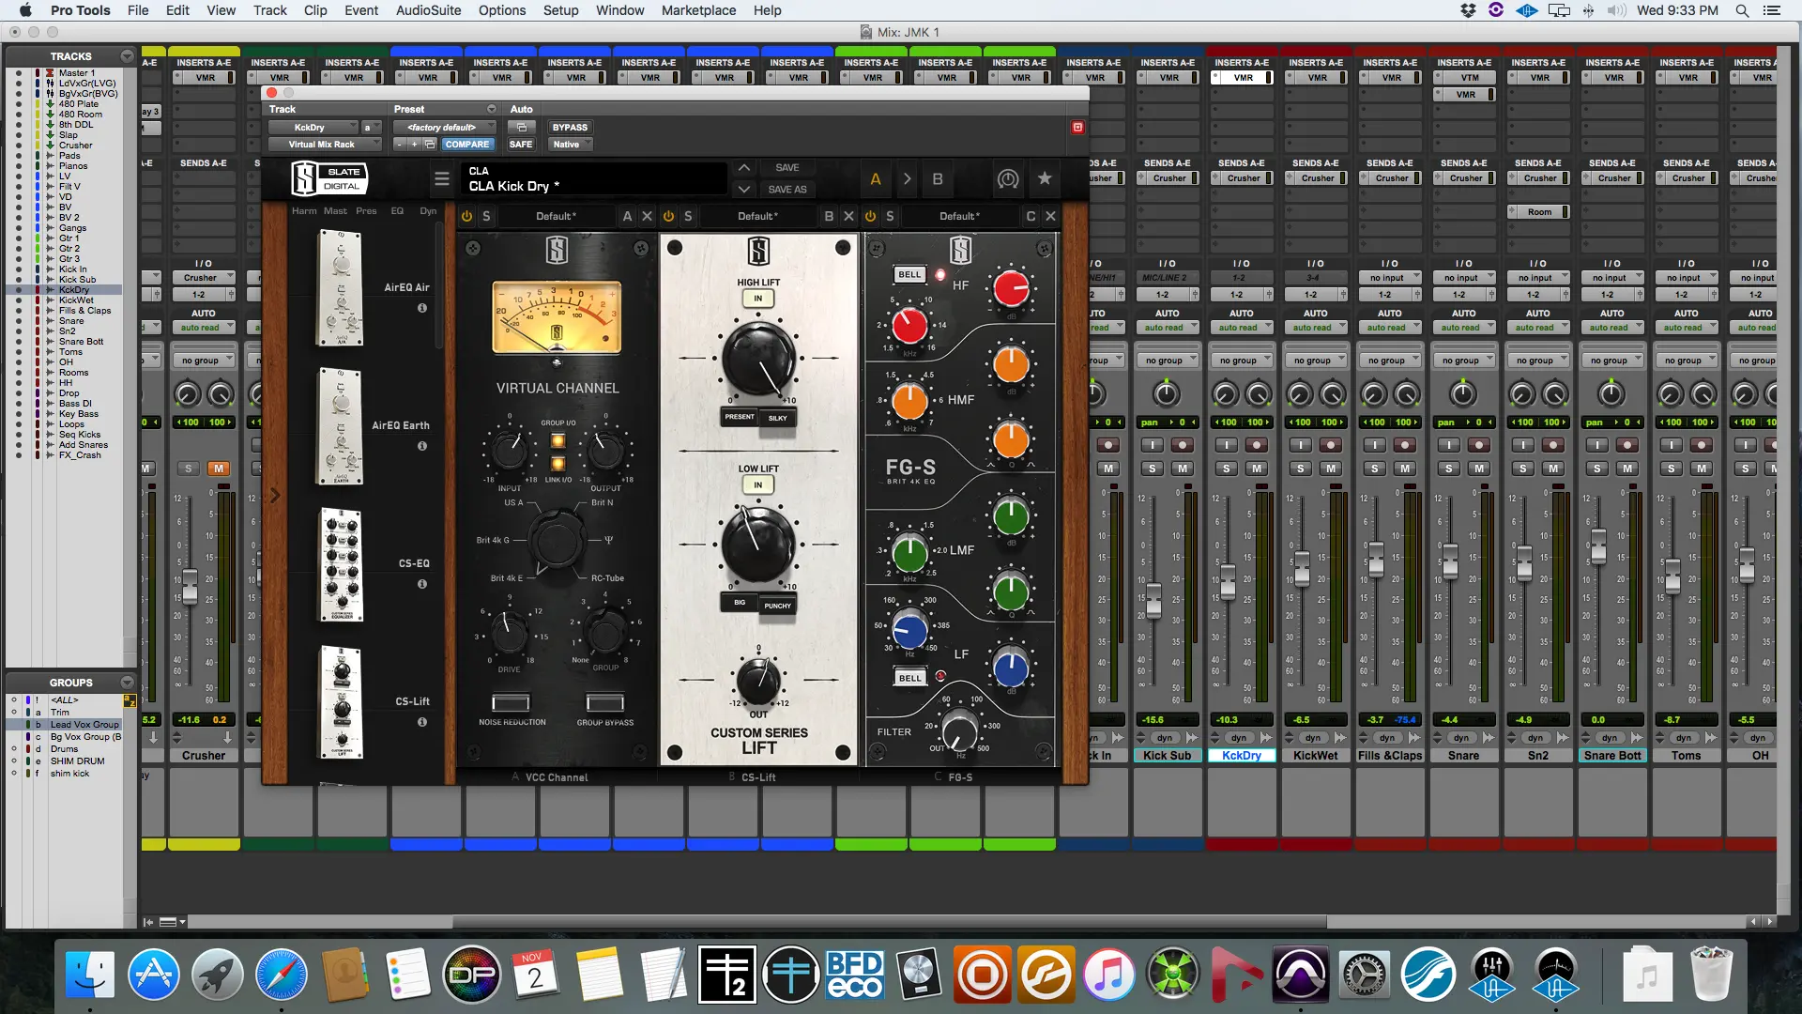Open the TRACKS list menu

tap(127, 56)
